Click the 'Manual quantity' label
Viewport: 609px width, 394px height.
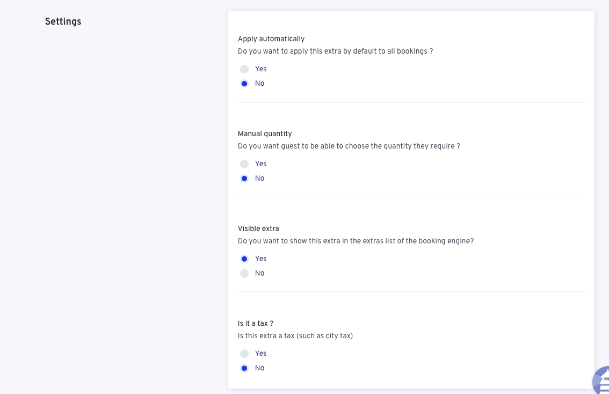tap(265, 134)
